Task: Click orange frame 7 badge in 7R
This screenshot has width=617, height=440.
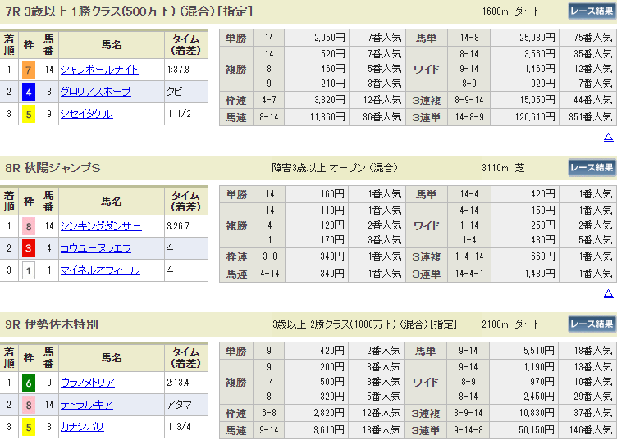Action: coord(29,70)
